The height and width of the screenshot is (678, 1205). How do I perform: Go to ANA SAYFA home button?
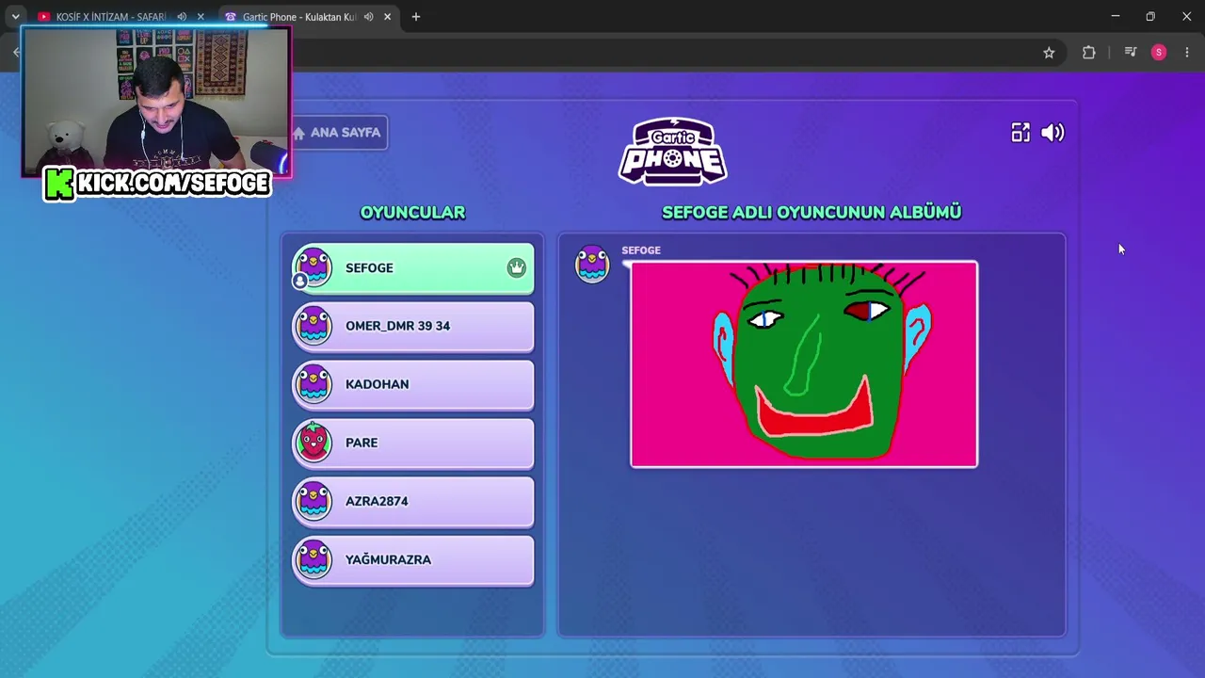coord(338,133)
